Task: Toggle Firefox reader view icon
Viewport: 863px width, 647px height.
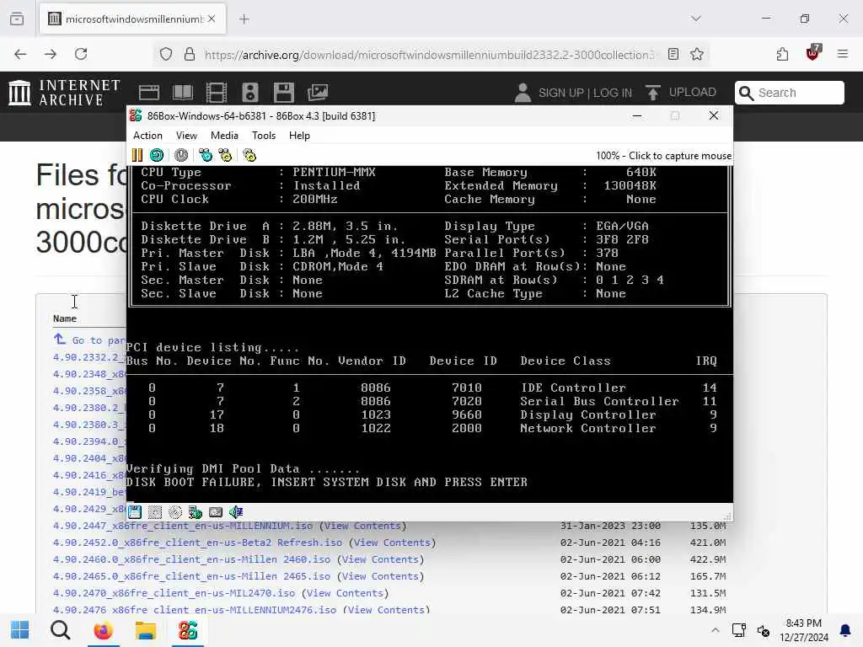Action: tap(673, 54)
